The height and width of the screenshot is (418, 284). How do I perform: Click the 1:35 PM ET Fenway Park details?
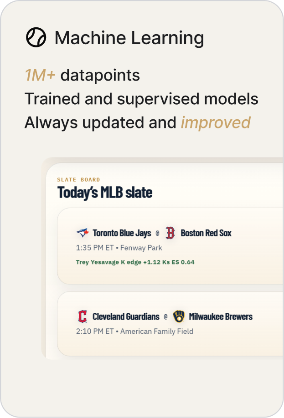[x=119, y=248]
